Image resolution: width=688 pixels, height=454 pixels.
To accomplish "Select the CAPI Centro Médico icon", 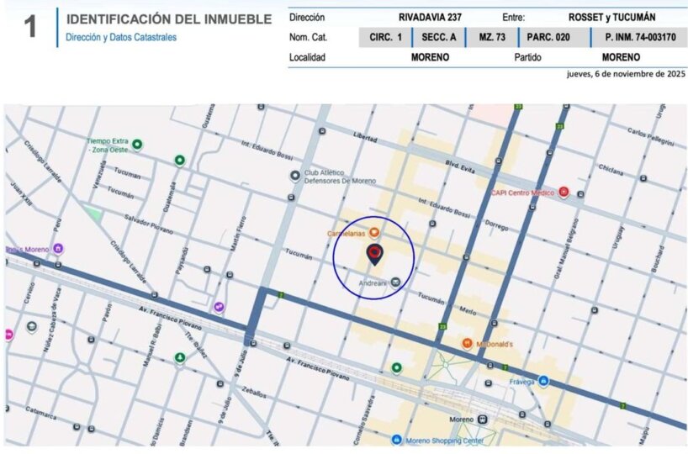I will (x=564, y=192).
